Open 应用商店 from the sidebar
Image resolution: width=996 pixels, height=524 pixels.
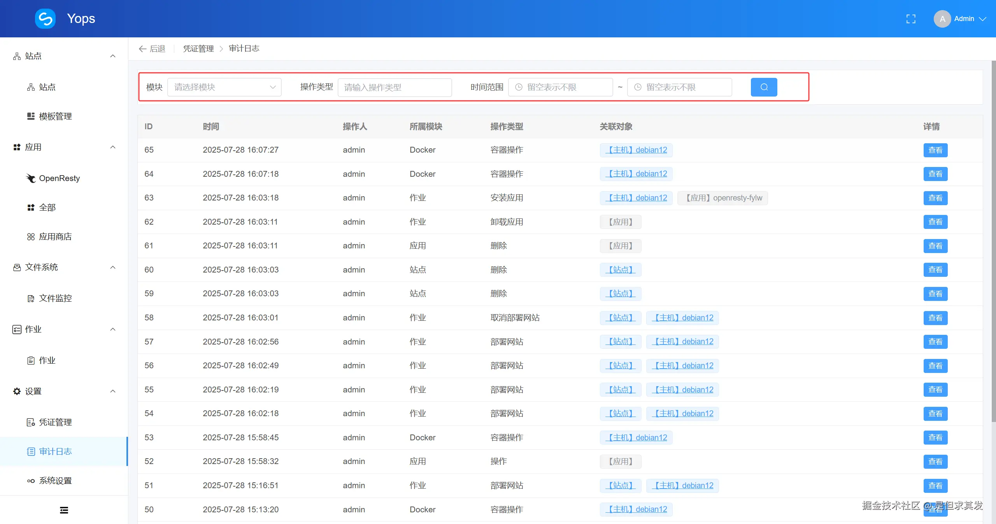click(55, 236)
